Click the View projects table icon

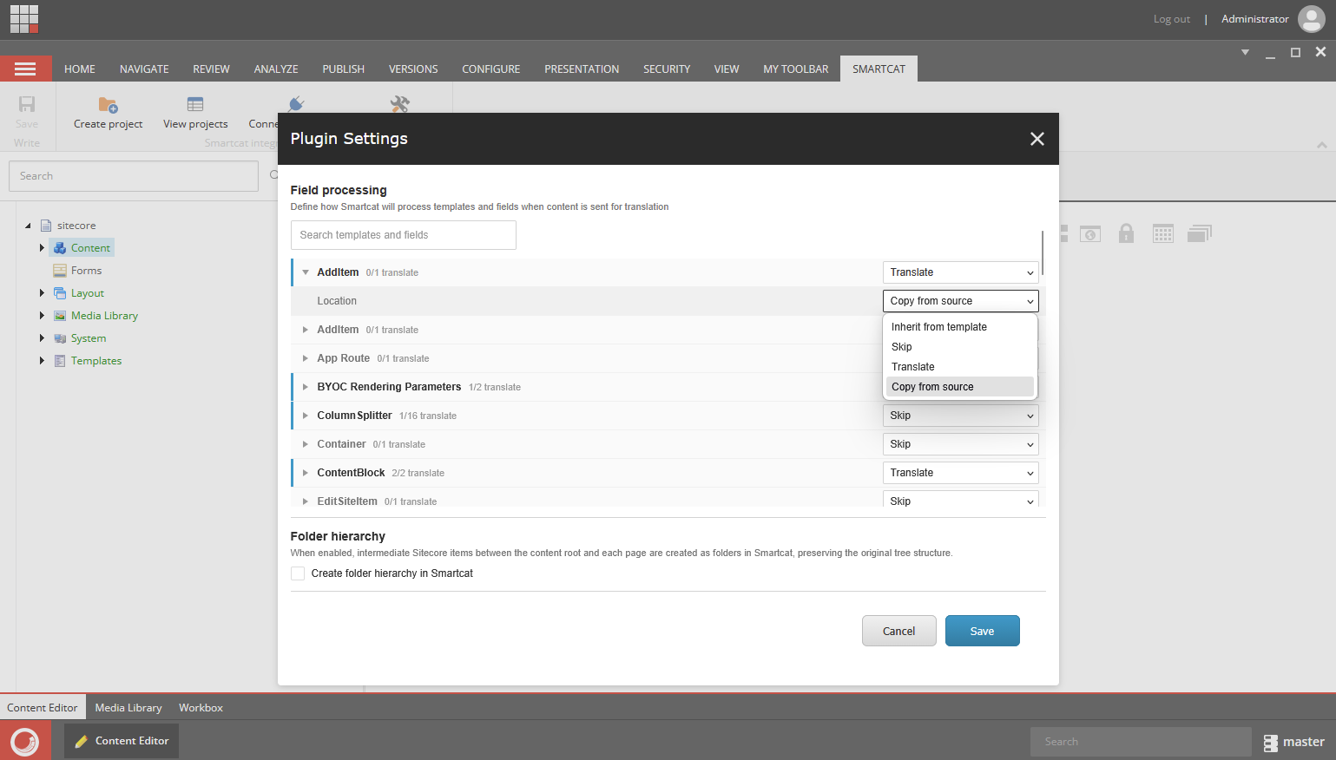coord(195,104)
